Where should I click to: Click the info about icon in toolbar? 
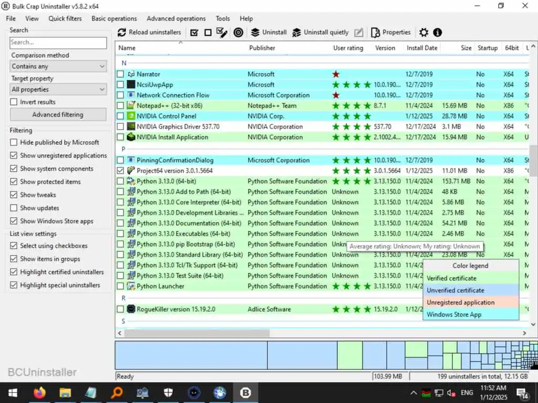[438, 33]
